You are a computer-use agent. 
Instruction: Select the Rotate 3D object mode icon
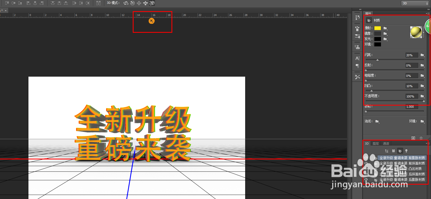[x=126, y=3]
